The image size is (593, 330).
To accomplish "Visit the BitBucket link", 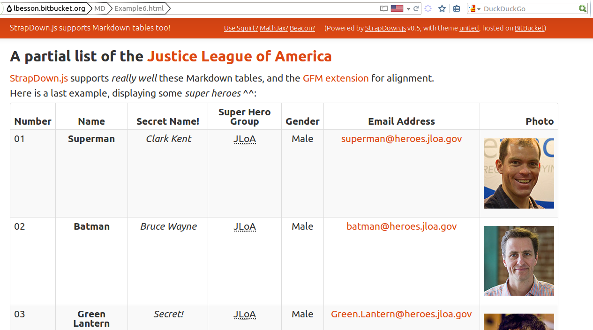I will click(529, 28).
